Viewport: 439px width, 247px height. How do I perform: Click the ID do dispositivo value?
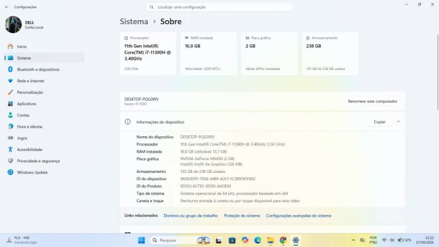pyautogui.click(x=218, y=179)
